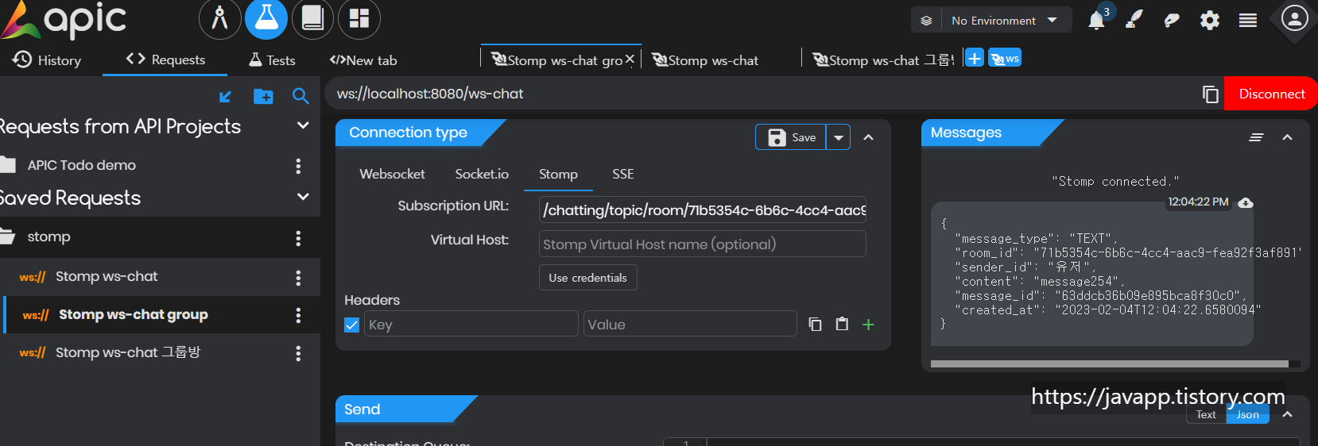
Task: Add new request tab plus button
Action: click(x=975, y=58)
